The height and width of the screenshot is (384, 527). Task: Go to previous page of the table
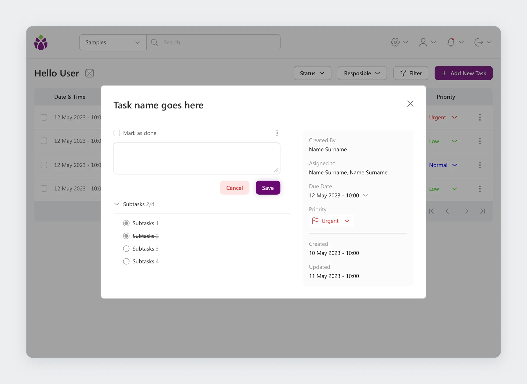(448, 211)
